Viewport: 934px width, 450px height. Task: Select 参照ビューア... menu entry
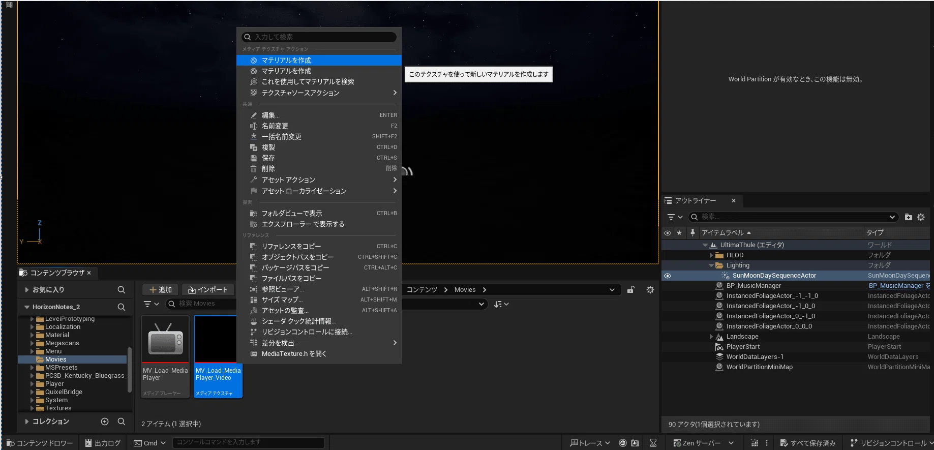(319, 289)
